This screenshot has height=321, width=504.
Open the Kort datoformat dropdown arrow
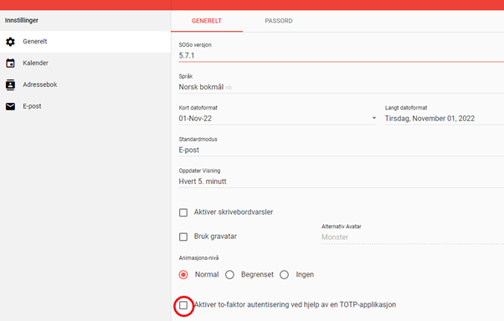pyautogui.click(x=374, y=118)
